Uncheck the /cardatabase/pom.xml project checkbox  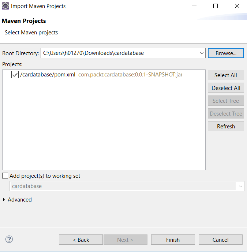(15, 75)
